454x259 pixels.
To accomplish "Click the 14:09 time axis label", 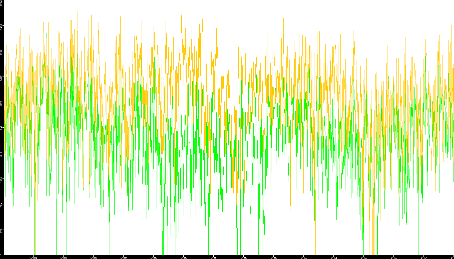I will (274, 258).
